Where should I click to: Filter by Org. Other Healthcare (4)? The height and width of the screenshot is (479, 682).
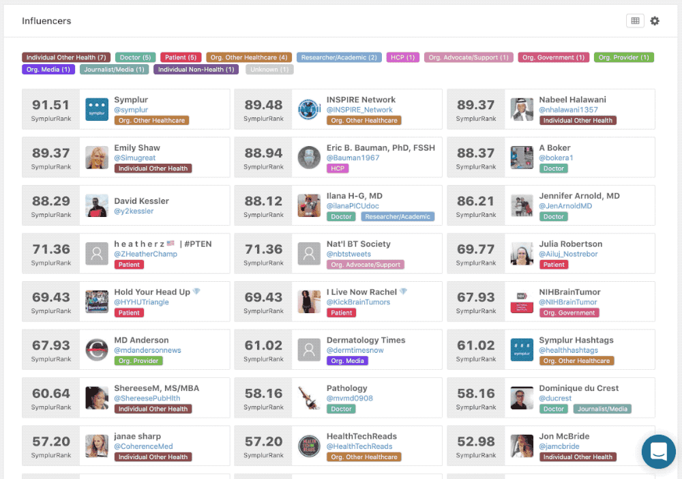point(249,57)
